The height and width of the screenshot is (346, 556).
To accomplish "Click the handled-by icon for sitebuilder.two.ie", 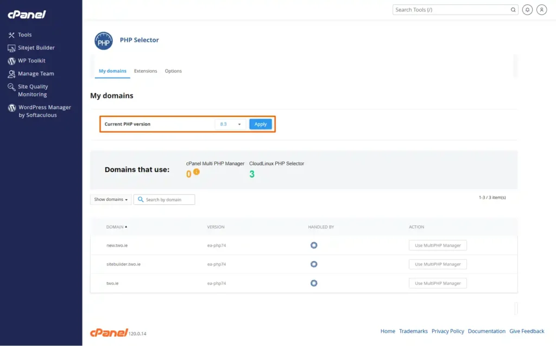I will (x=314, y=264).
